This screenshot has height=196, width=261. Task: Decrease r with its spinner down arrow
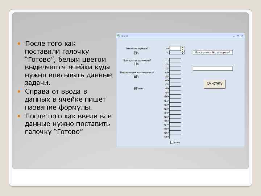(x=183, y=53)
